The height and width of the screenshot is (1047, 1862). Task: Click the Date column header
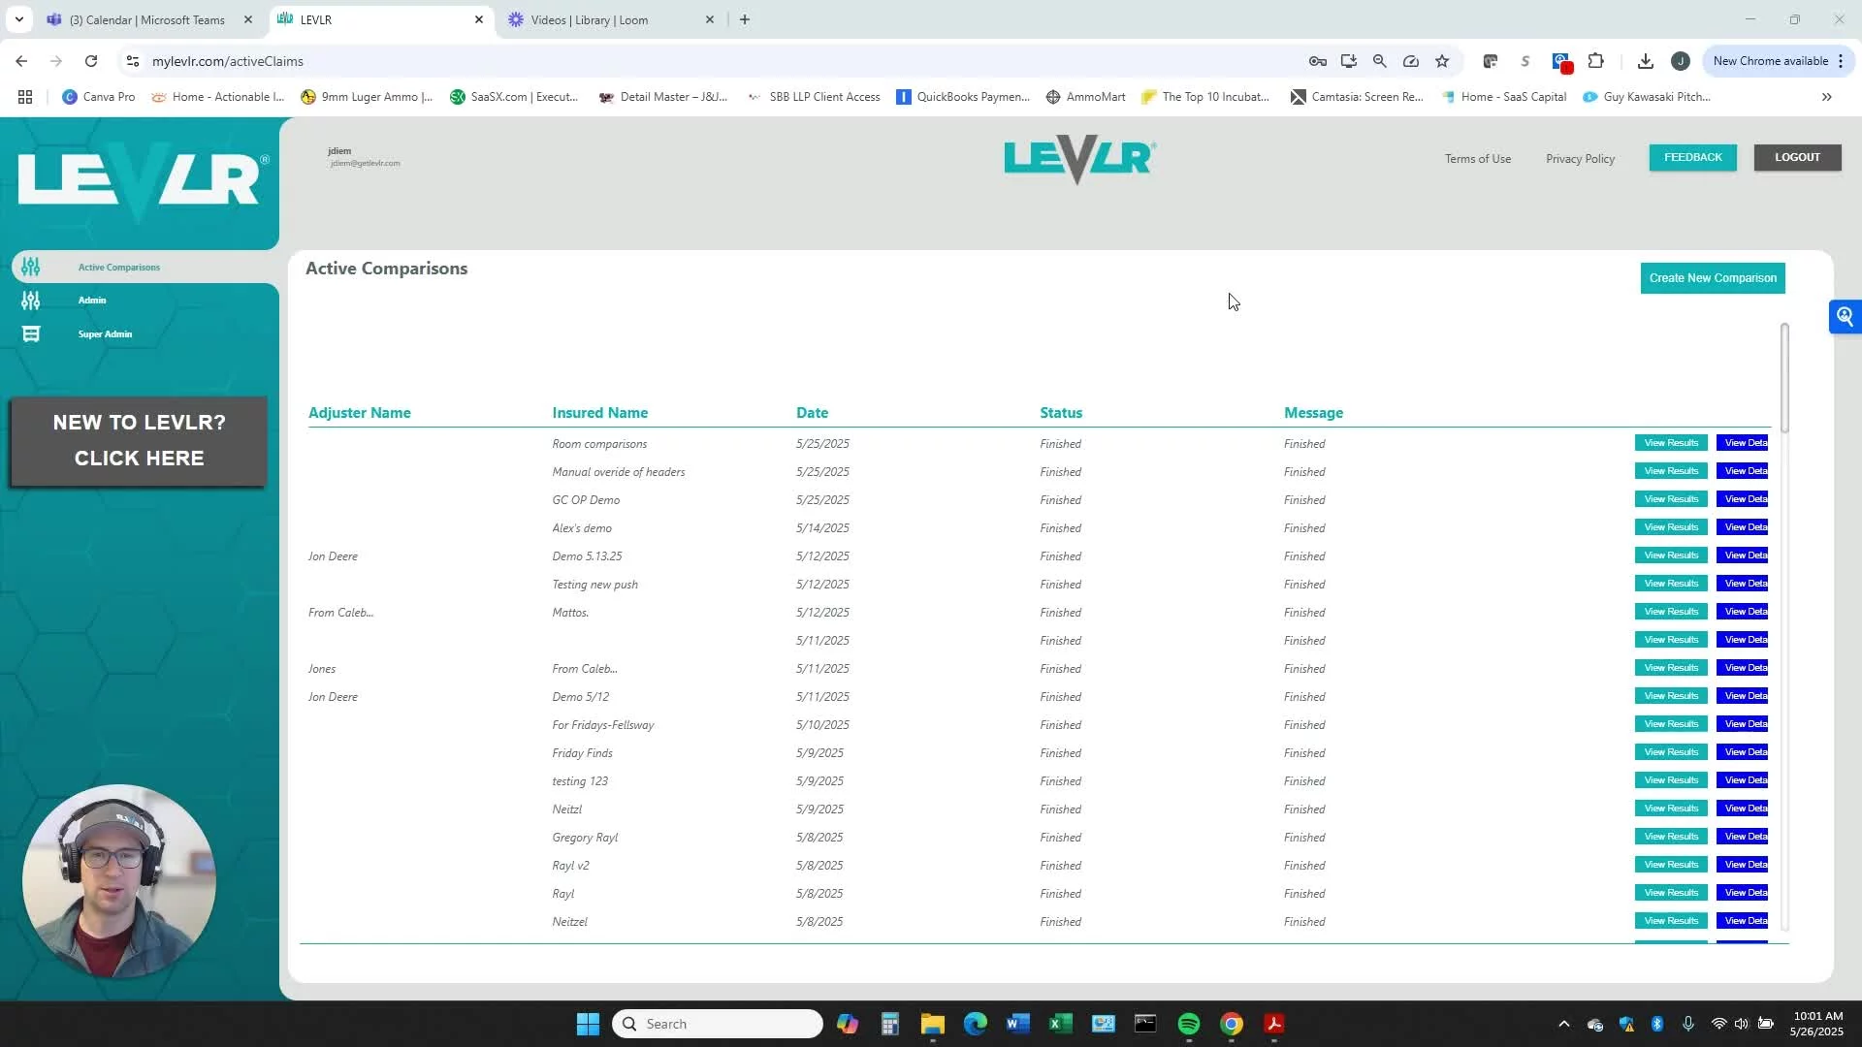coord(813,413)
